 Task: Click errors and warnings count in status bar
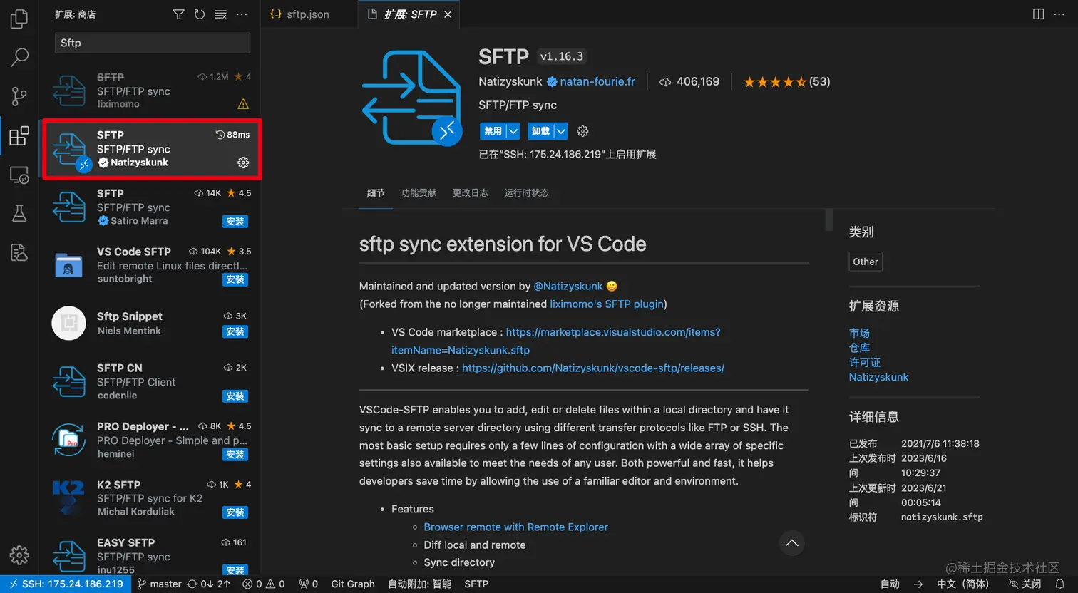[x=264, y=584]
